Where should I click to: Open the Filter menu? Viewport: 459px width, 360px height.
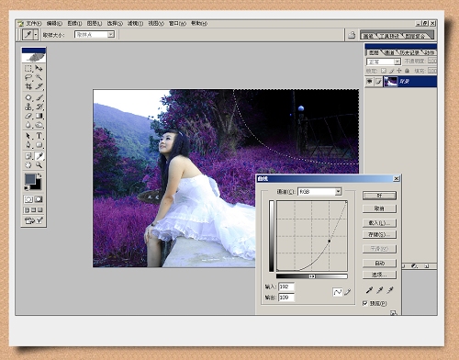coord(135,23)
